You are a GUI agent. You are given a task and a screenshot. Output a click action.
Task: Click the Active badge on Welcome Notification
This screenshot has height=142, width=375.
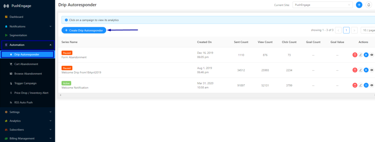pos(66,83)
